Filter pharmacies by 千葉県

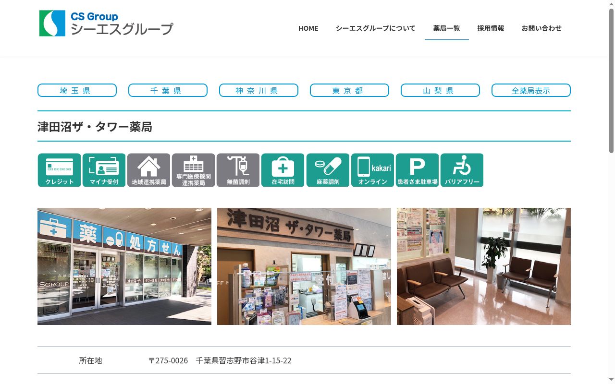[168, 90]
